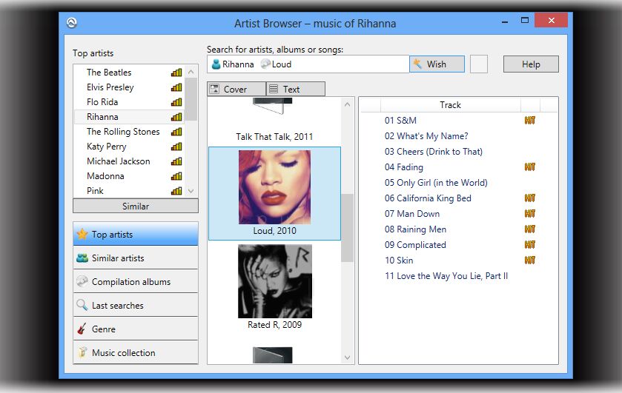The image size is (622, 393).
Task: Click the app icon in title bar
Action: tap(72, 22)
